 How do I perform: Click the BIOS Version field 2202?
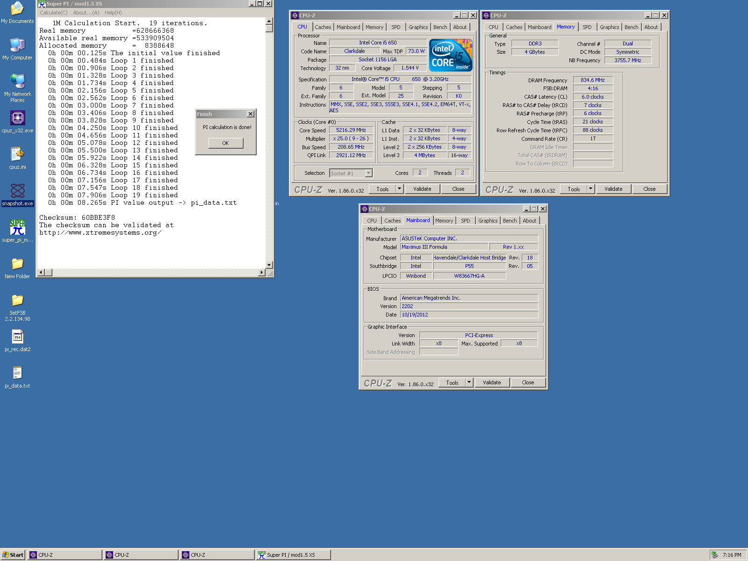469,307
